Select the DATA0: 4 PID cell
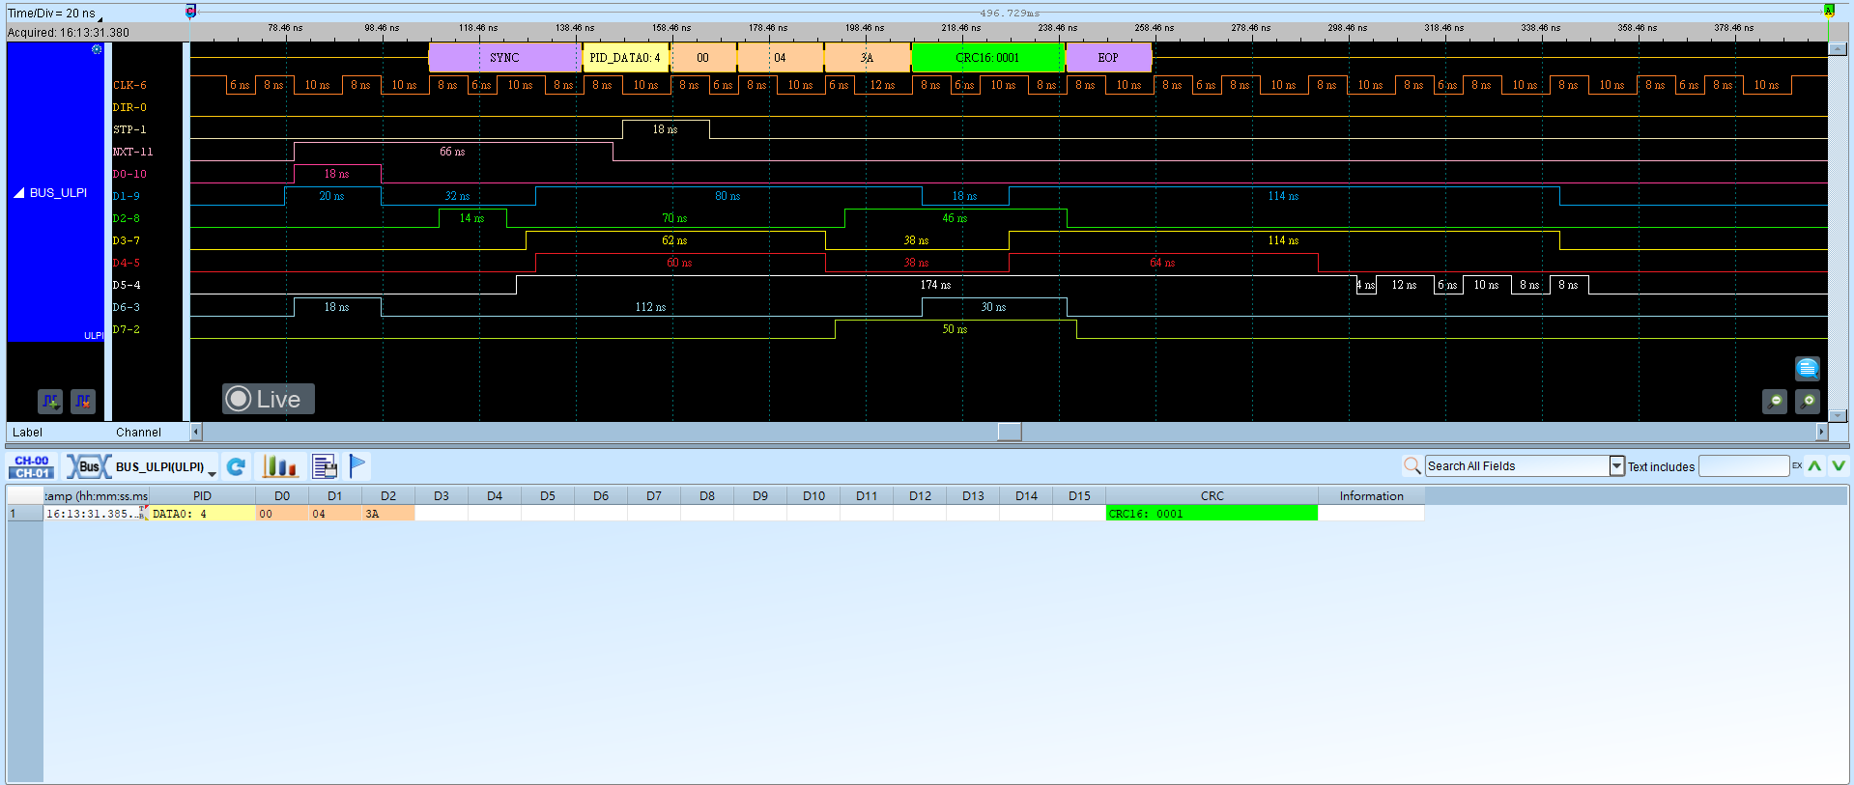This screenshot has width=1854, height=785. (x=202, y=514)
